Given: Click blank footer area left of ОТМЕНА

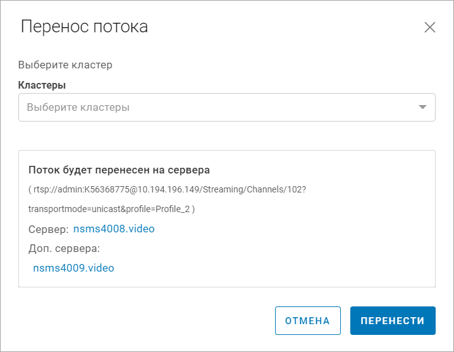Looking at the screenshot, I should tap(139, 320).
